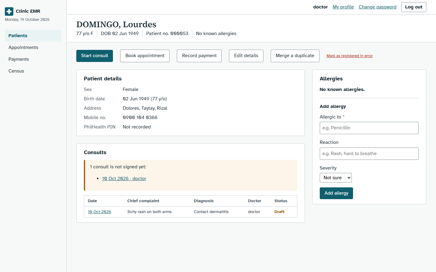Viewport: 436px width, 272px height.
Task: Select Census in the sidebar
Action: tap(33, 71)
